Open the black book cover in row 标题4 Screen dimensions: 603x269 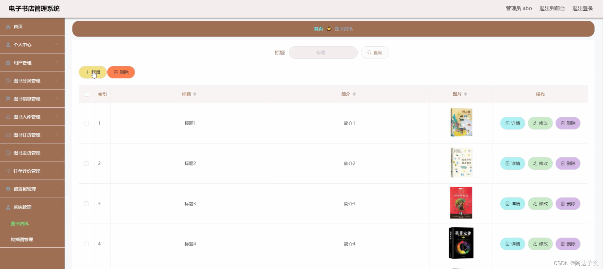461,243
